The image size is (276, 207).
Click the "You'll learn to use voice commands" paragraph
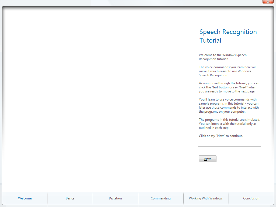(229, 105)
